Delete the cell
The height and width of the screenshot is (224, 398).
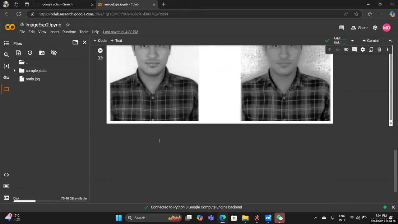coord(379,49)
